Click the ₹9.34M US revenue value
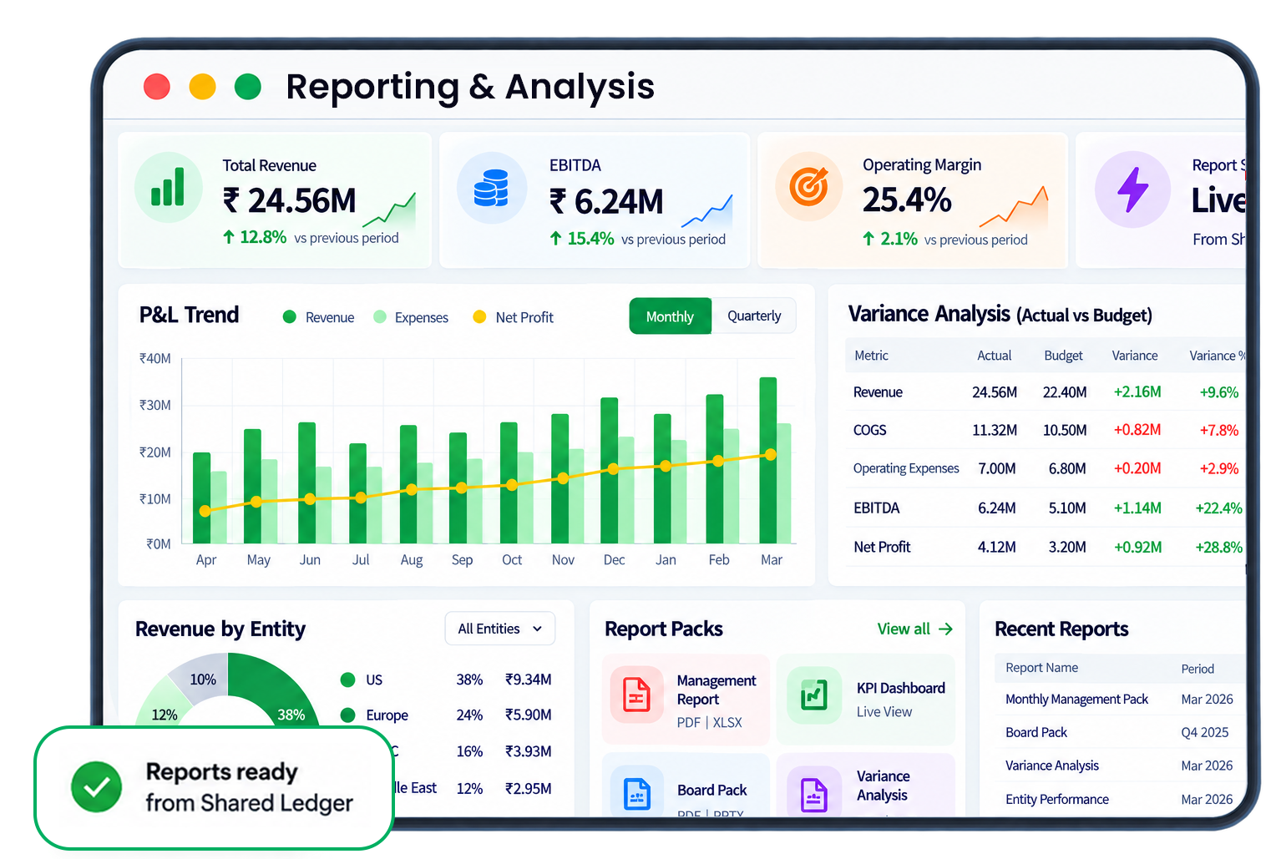Viewport: 1276px width, 859px height. coord(528,680)
